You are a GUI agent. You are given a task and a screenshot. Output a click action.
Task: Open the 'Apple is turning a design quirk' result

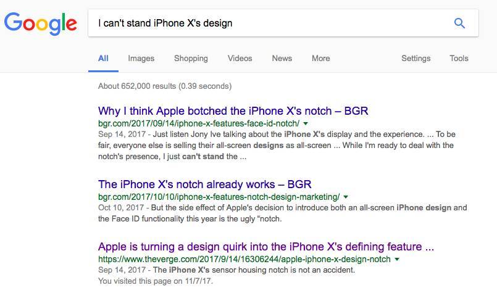(266, 246)
